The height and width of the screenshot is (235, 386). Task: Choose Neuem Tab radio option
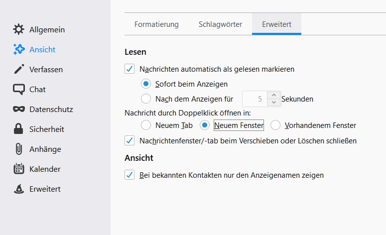pyautogui.click(x=146, y=125)
